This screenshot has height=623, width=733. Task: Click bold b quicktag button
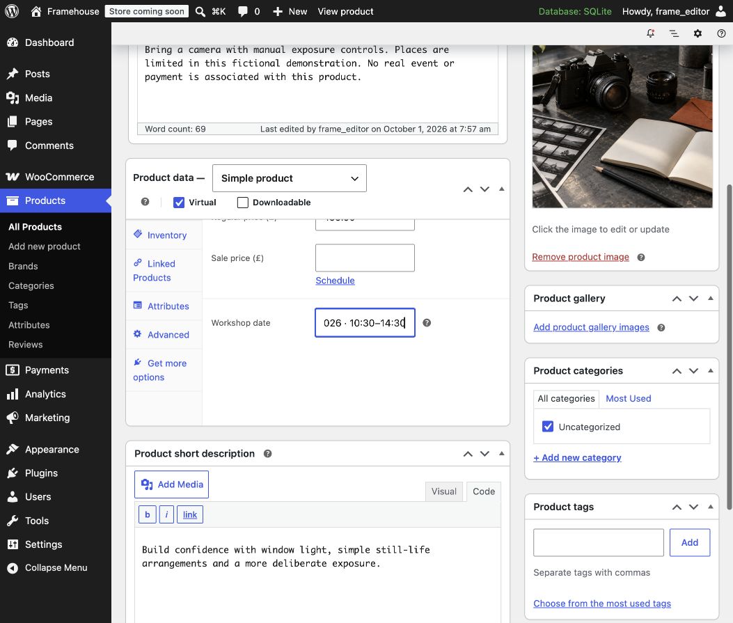pyautogui.click(x=148, y=514)
